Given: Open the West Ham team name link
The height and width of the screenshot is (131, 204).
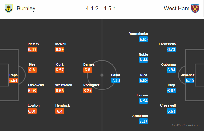Looking at the screenshot, I should (x=177, y=9).
